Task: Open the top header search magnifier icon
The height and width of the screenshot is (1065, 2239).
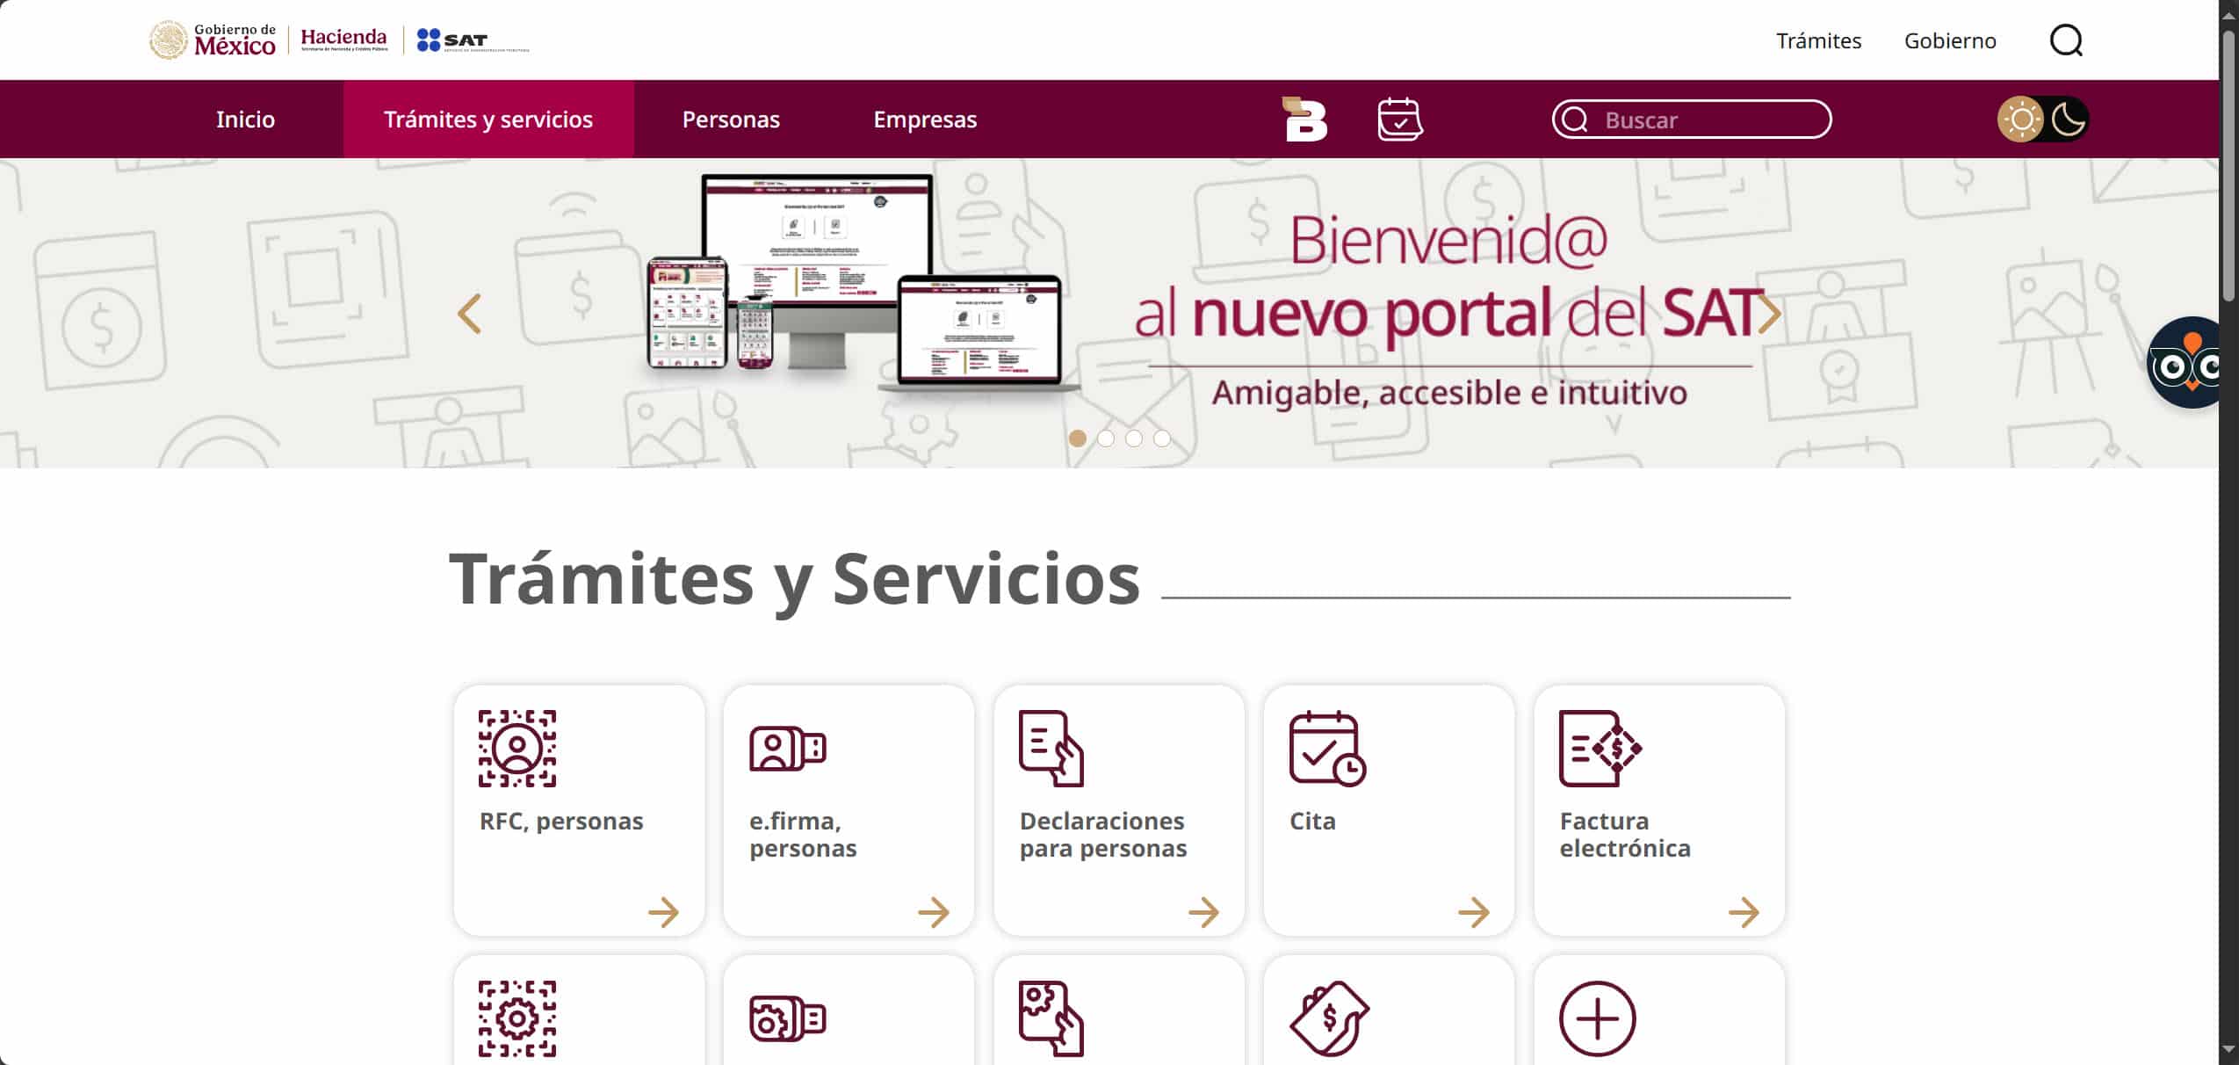Action: (2066, 40)
